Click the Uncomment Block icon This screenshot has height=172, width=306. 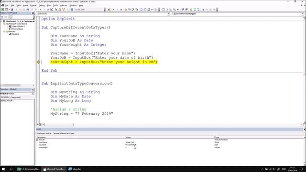tap(198, 10)
